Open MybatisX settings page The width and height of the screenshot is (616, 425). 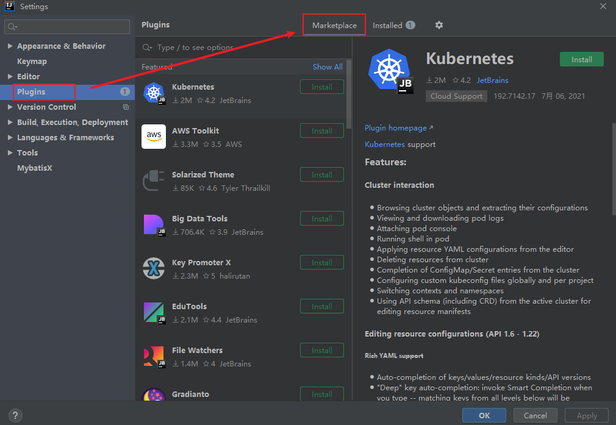pos(35,168)
